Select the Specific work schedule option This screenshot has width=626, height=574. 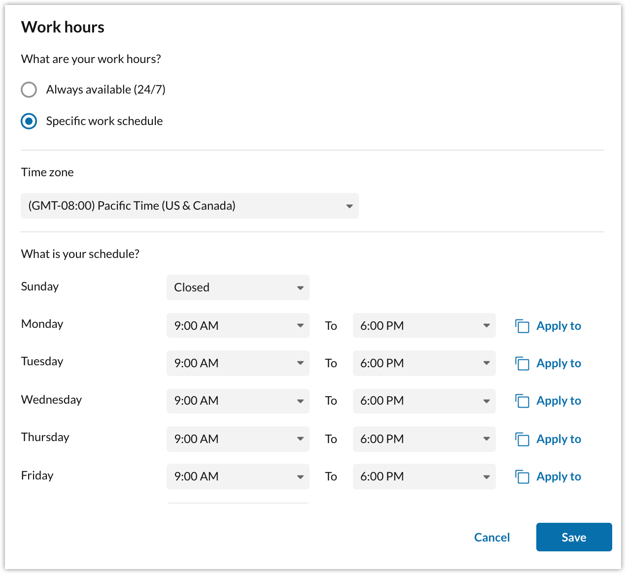point(29,121)
